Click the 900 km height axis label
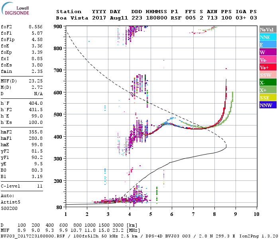Image resolution: width=279 pixels, height=239 pixels. pyautogui.click(x=58, y=27)
